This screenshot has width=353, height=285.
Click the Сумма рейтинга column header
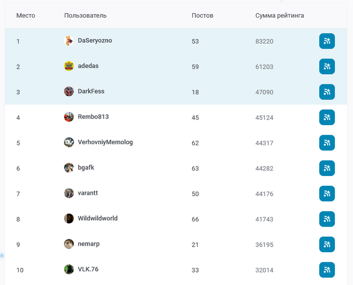pos(279,16)
